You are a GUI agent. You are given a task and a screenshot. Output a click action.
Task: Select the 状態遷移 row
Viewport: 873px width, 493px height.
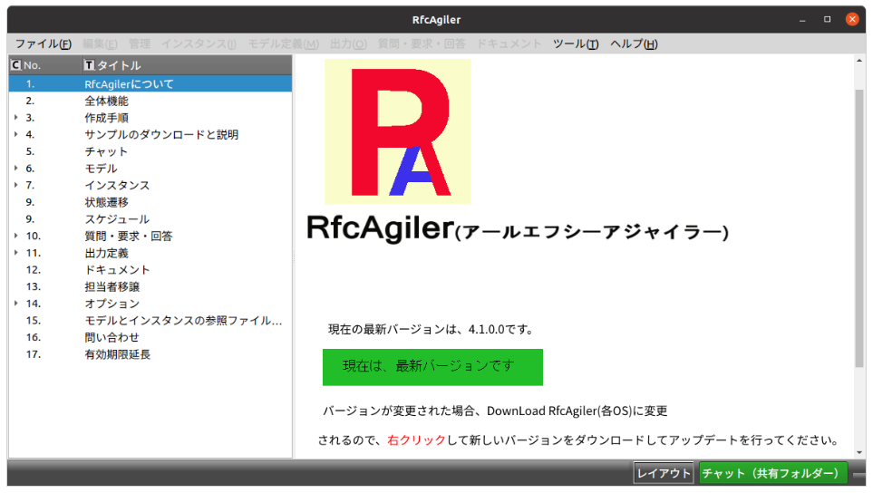click(x=150, y=202)
